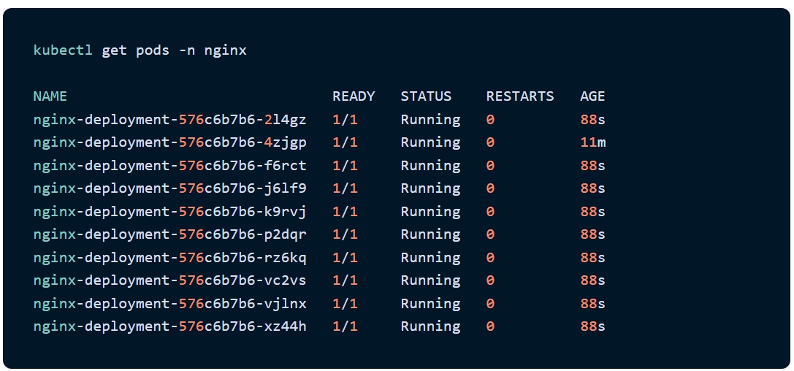Click pod name ending in f6rct
794x371 pixels.
pyautogui.click(x=169, y=165)
